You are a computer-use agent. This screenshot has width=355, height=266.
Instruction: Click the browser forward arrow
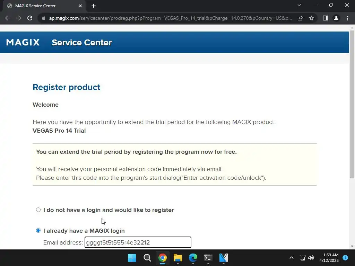click(x=19, y=18)
